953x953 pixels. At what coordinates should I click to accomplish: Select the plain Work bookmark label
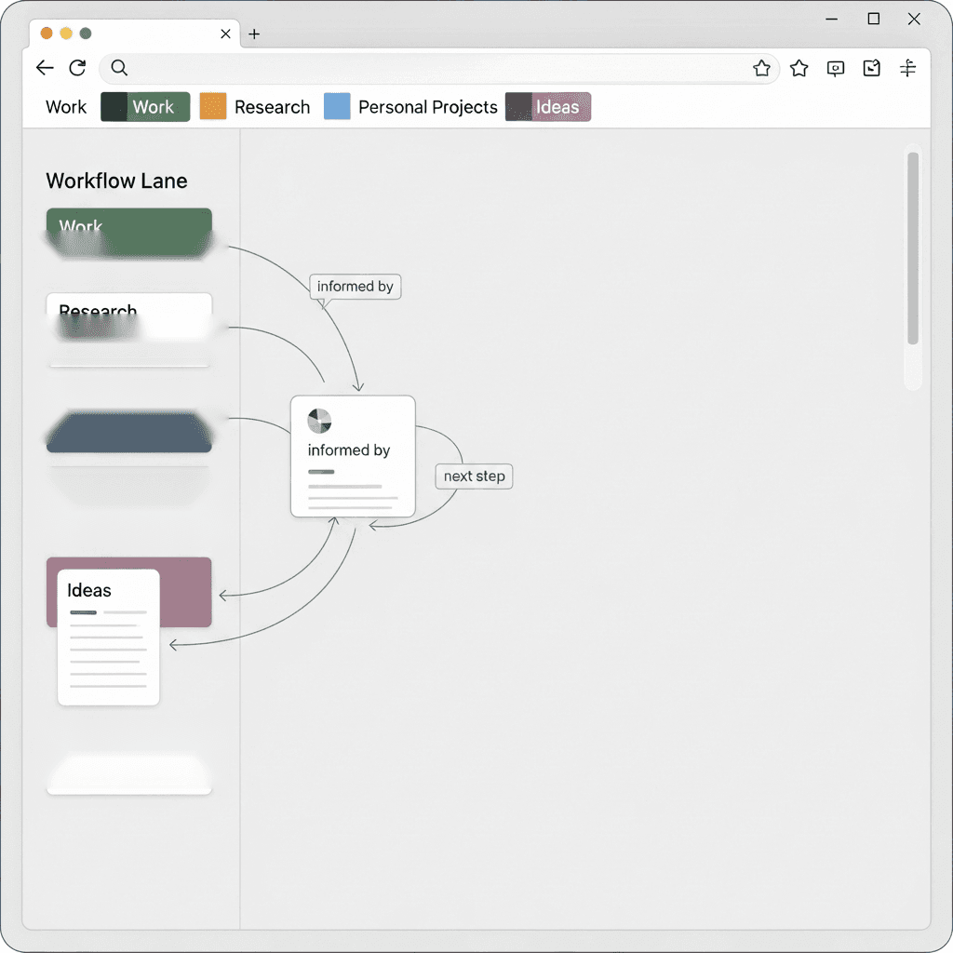point(66,107)
